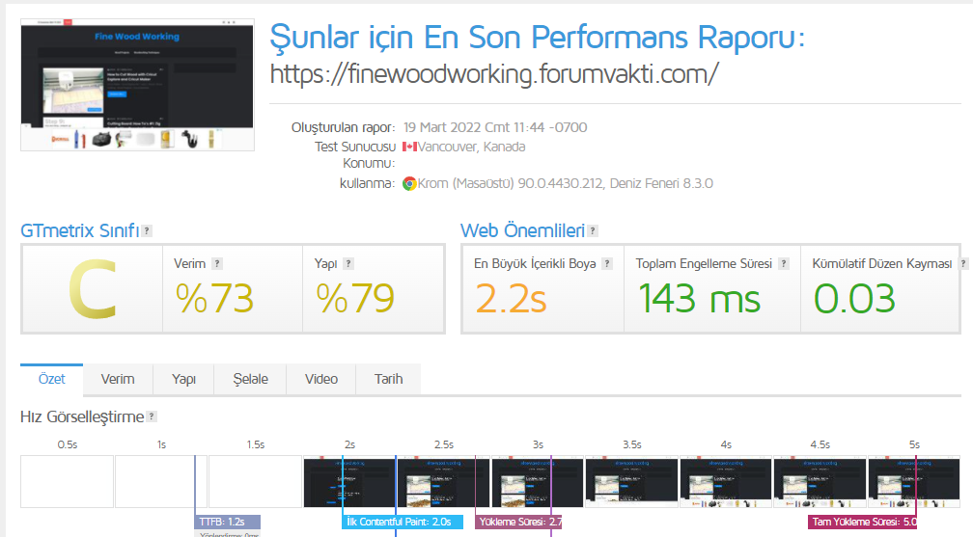Open the Video tab
973x537 pixels.
click(x=320, y=379)
